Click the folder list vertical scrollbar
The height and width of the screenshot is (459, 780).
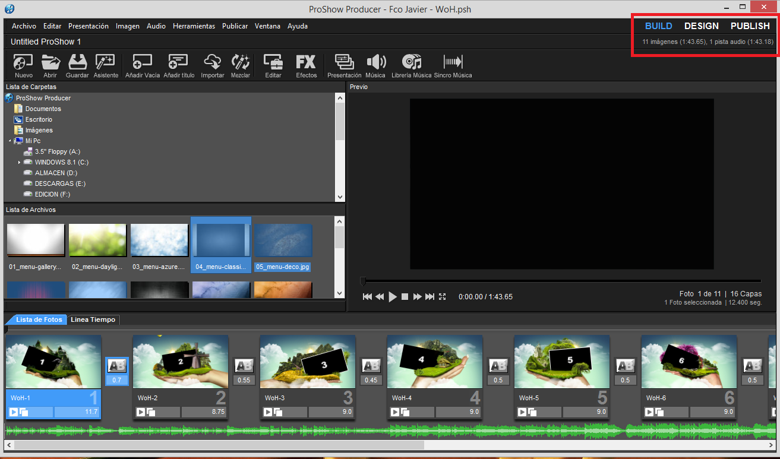click(x=340, y=121)
